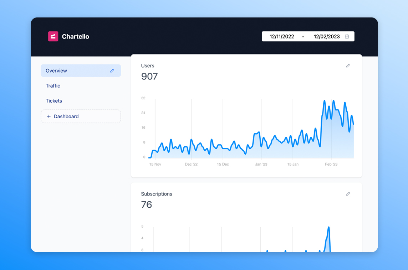Click the Subscriptions card title

coord(157,194)
